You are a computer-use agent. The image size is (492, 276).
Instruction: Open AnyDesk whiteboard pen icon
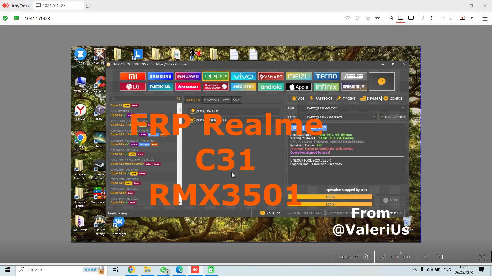[x=472, y=18]
